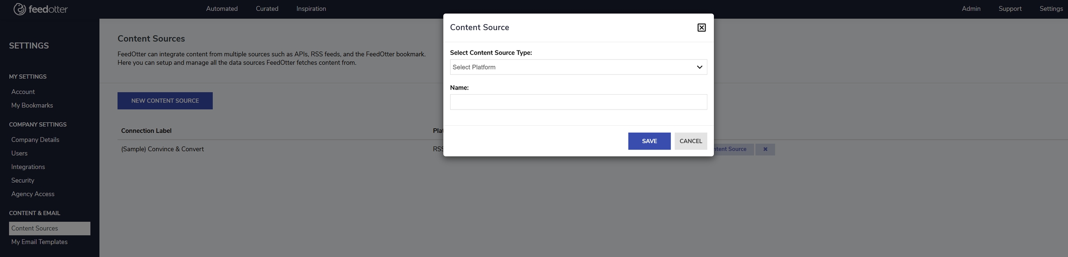
Task: Open the Admin menu
Action: [x=971, y=9]
